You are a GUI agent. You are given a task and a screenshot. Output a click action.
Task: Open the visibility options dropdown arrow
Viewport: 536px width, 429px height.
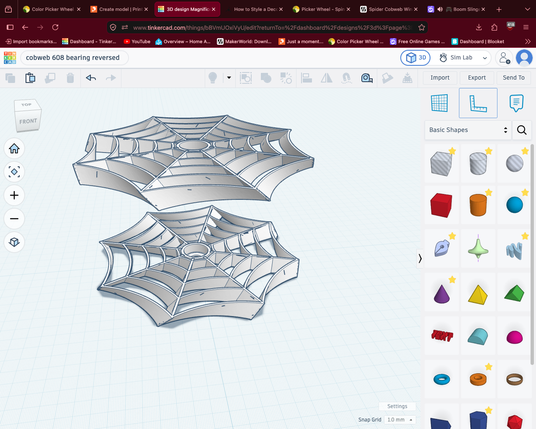click(229, 78)
